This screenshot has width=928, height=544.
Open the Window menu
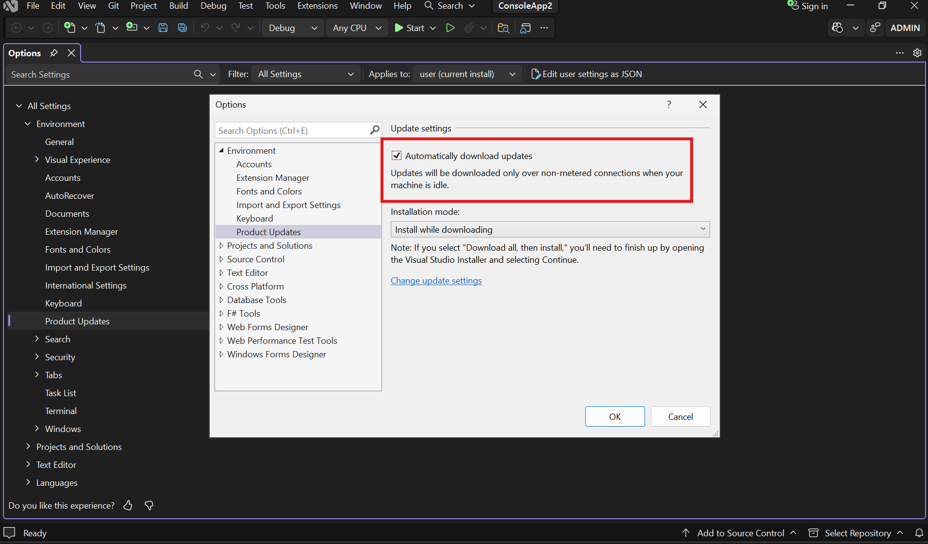[366, 6]
